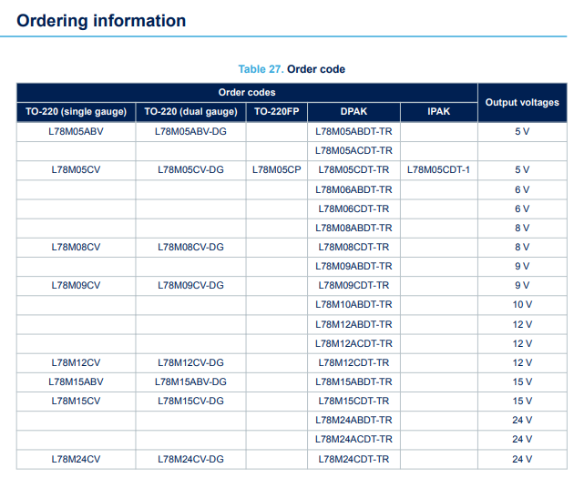Click the 9 V value in L78M09CV row
574x478 pixels.
(x=522, y=285)
